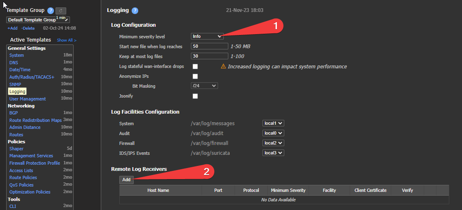Screen dimensions: 462x210
Task: Sort by Facility column header
Action: click(330, 190)
